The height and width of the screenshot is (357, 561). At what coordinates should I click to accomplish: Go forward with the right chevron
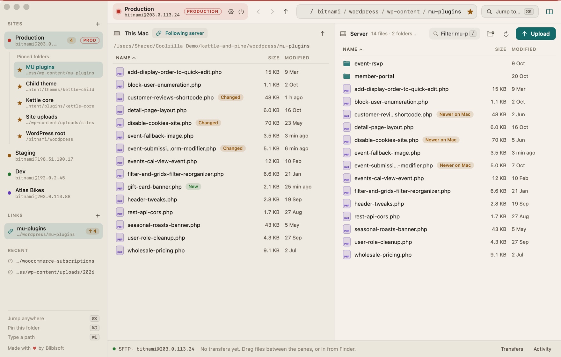272,11
